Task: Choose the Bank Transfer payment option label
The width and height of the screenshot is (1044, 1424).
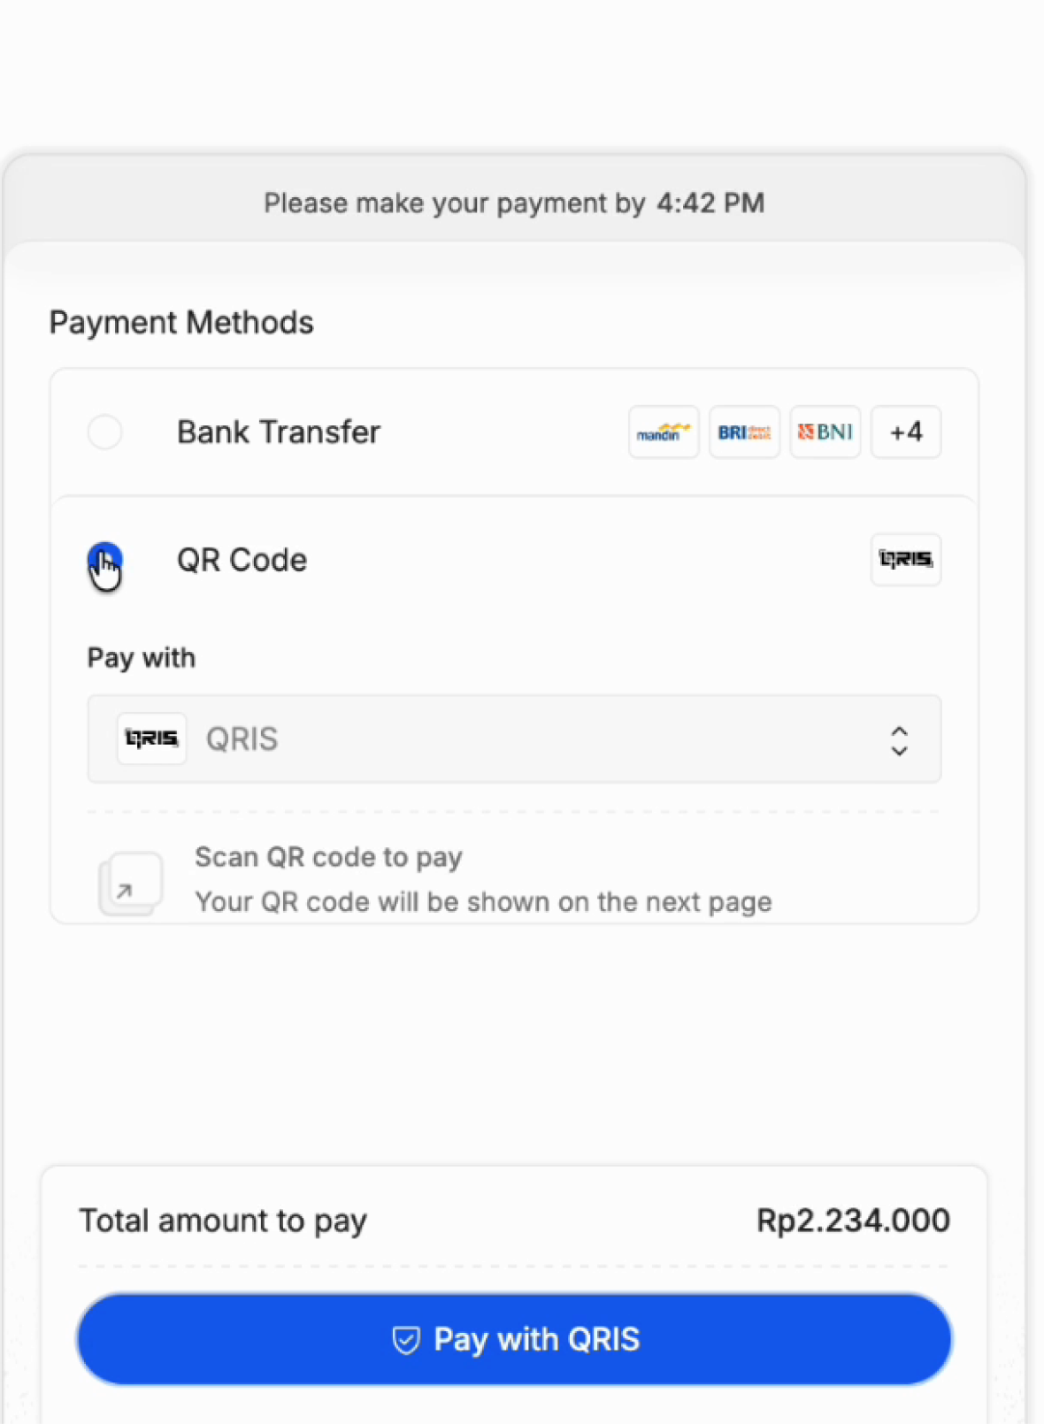Action: tap(279, 433)
